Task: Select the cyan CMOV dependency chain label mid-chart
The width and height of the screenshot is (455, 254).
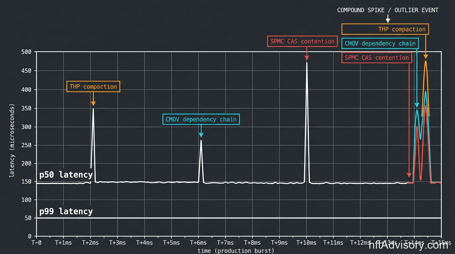Action: pos(201,119)
